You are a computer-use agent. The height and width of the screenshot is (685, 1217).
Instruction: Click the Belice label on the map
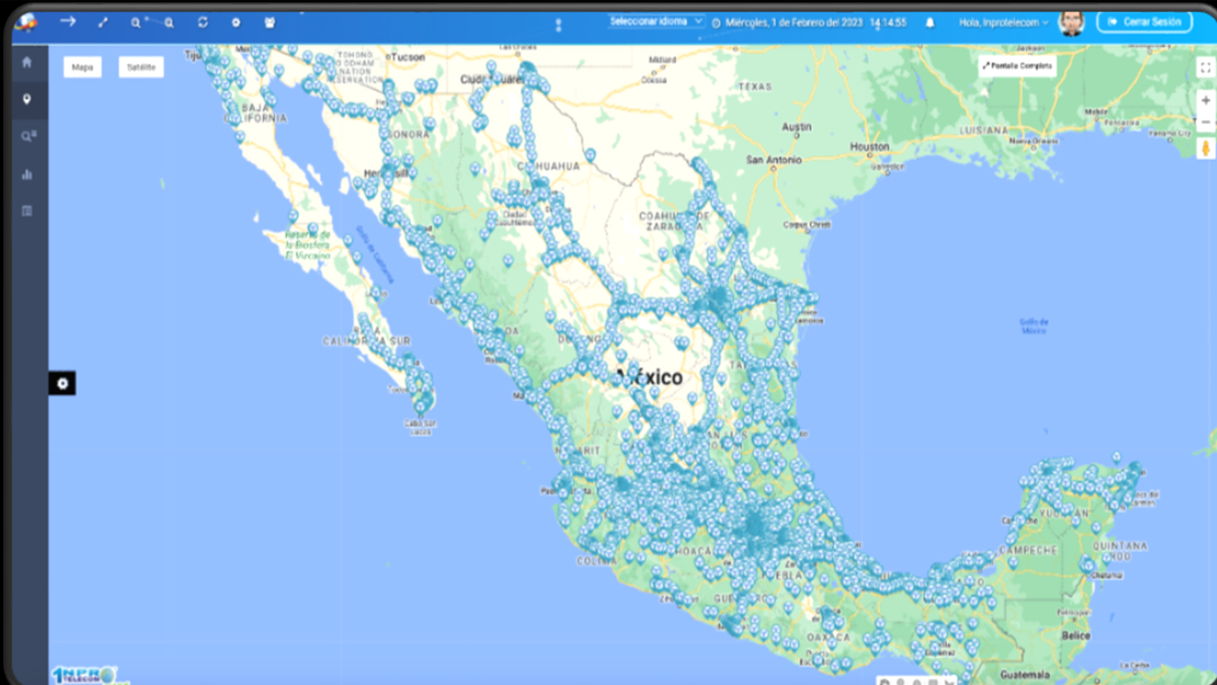click(x=1076, y=636)
